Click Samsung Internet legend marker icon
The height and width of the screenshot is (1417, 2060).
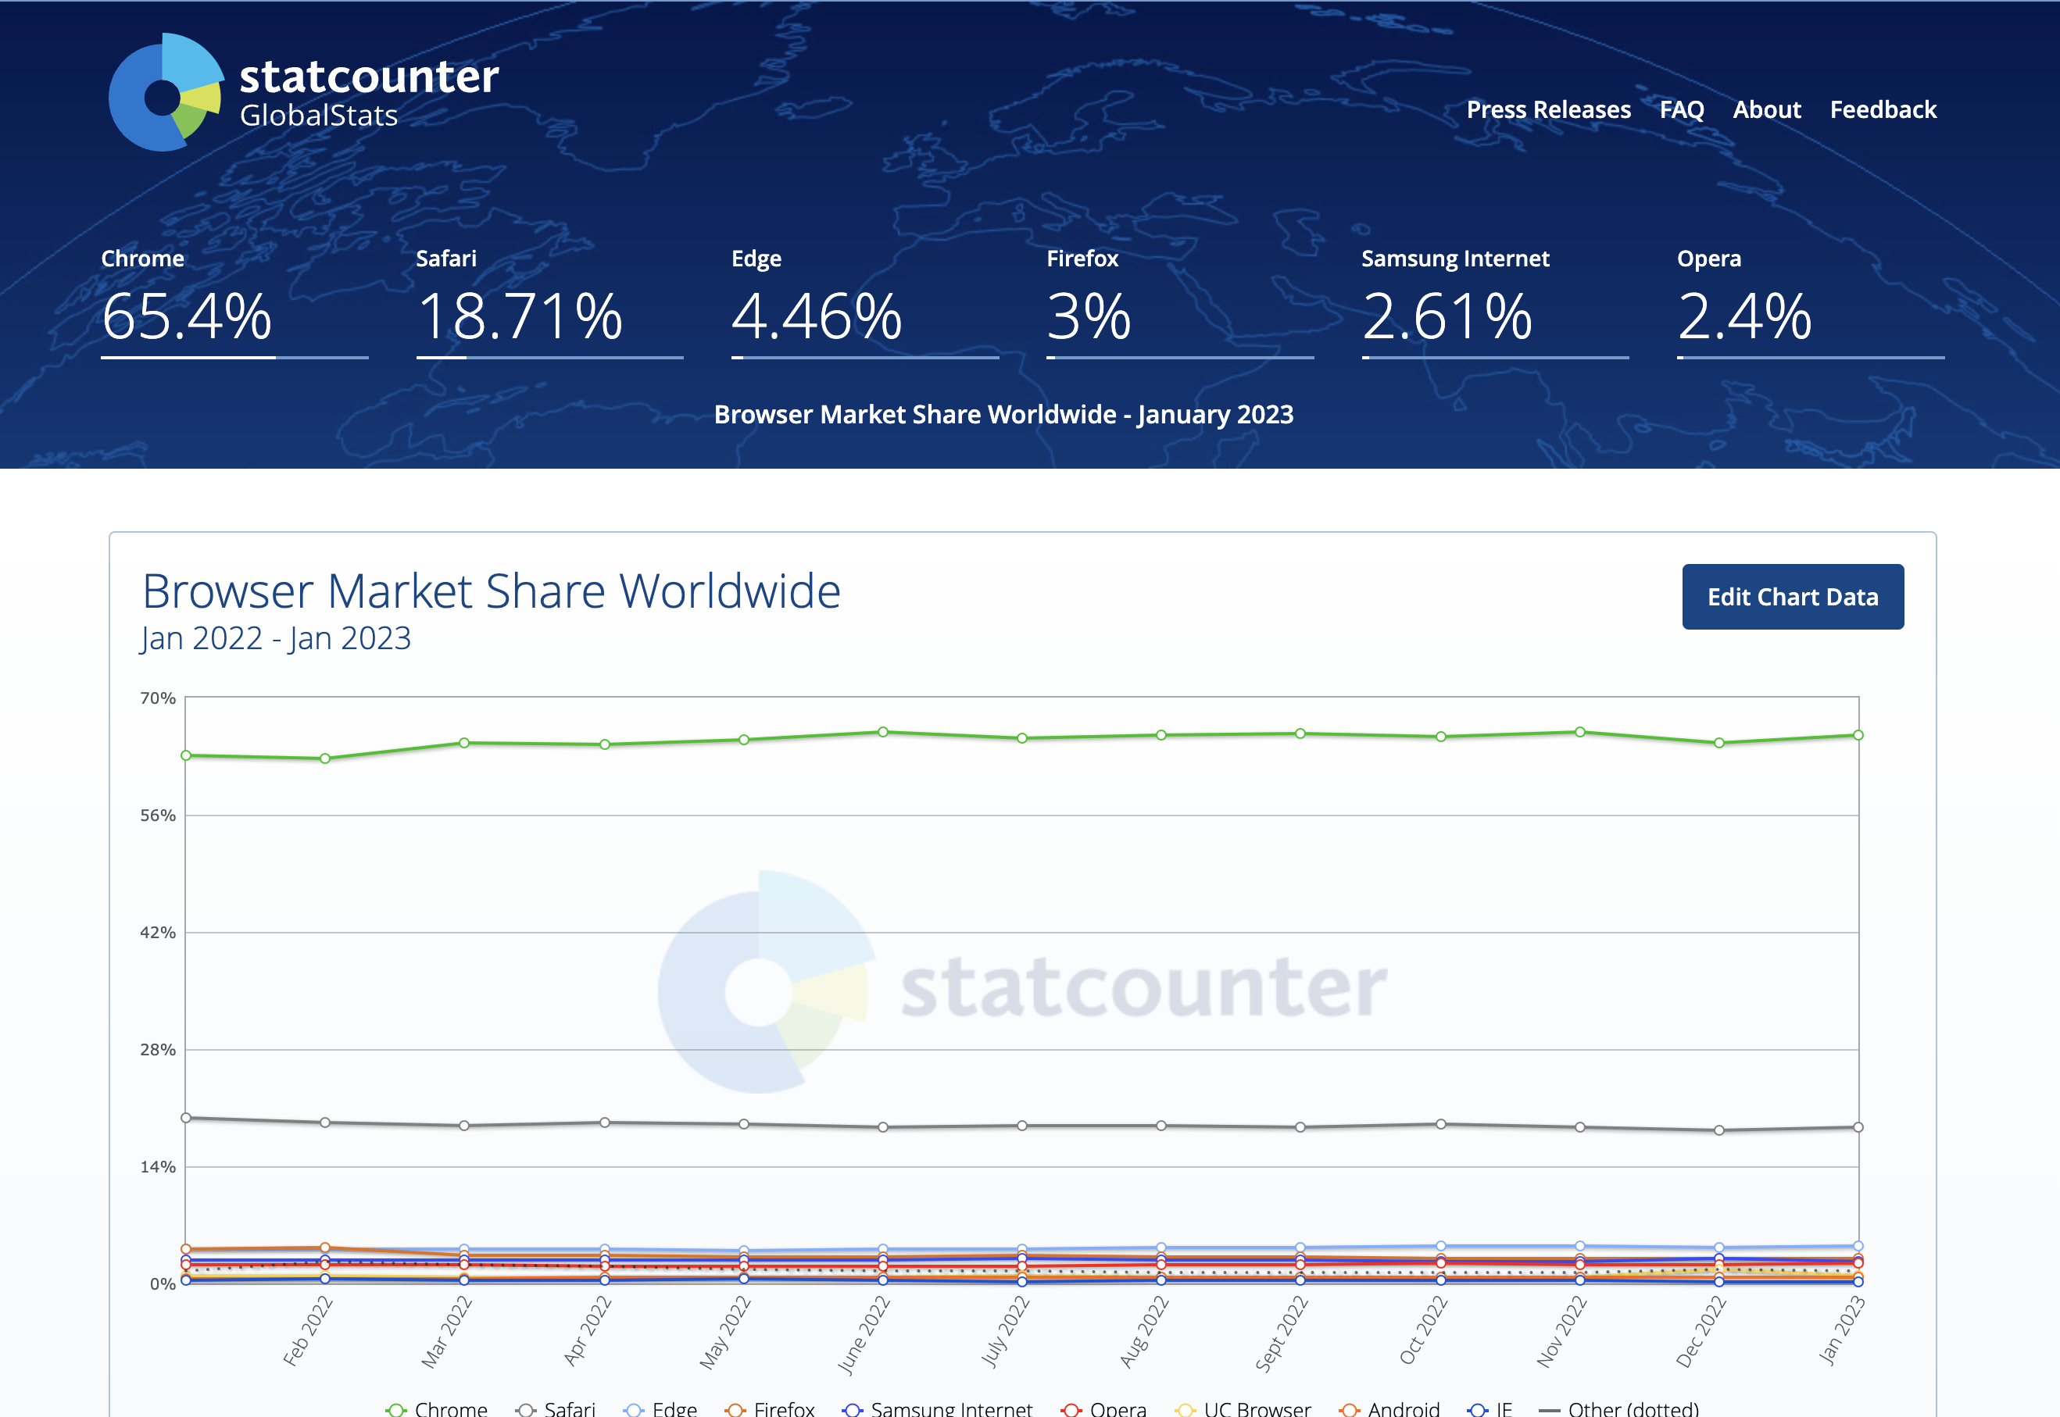[852, 1409]
